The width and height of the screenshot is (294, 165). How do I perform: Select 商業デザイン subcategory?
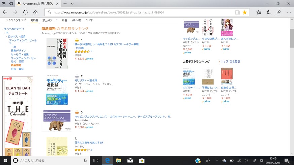click(19, 50)
